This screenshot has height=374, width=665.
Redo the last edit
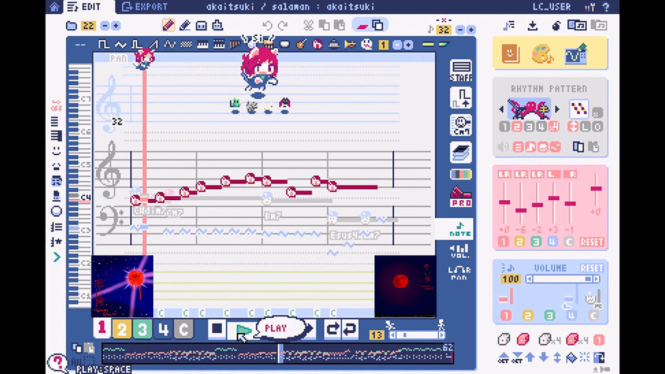(x=283, y=26)
